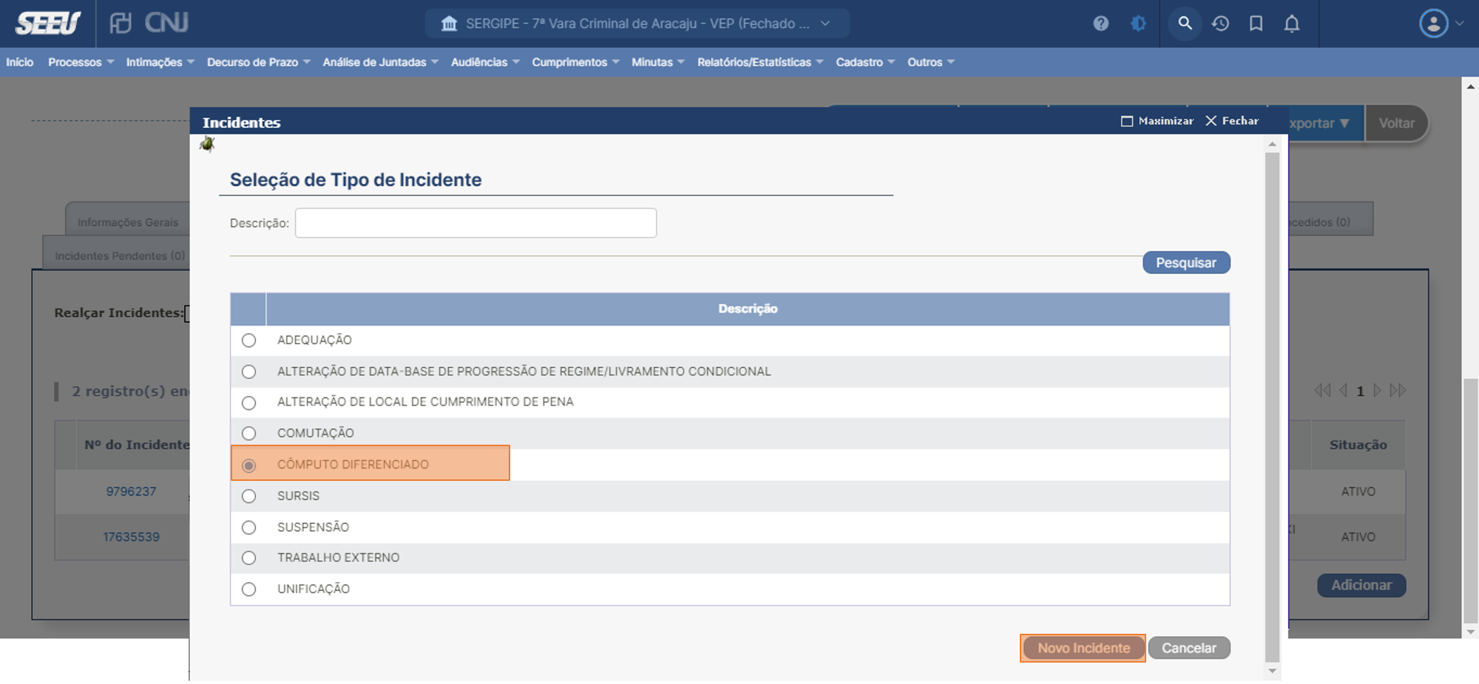The height and width of the screenshot is (684, 1479).
Task: Click the Pesquisar button
Action: pyautogui.click(x=1186, y=262)
